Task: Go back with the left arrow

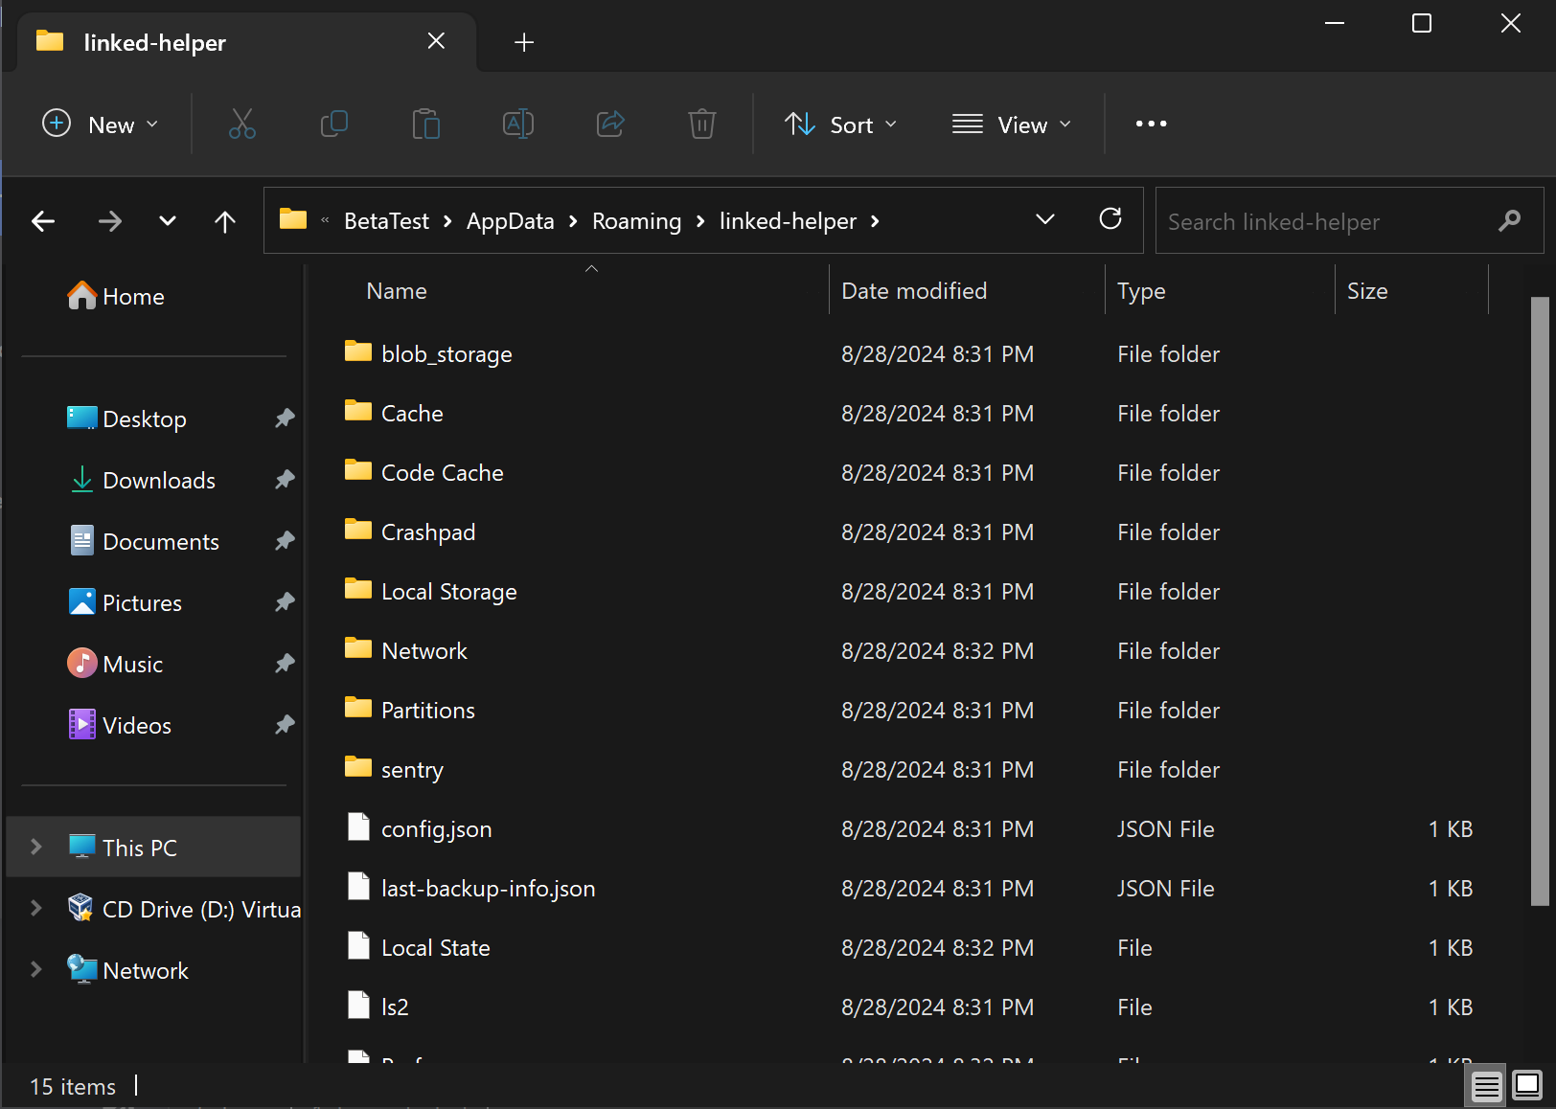Action: click(x=43, y=221)
